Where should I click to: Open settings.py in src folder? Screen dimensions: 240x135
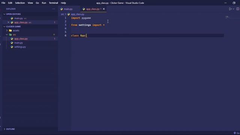(x=20, y=47)
